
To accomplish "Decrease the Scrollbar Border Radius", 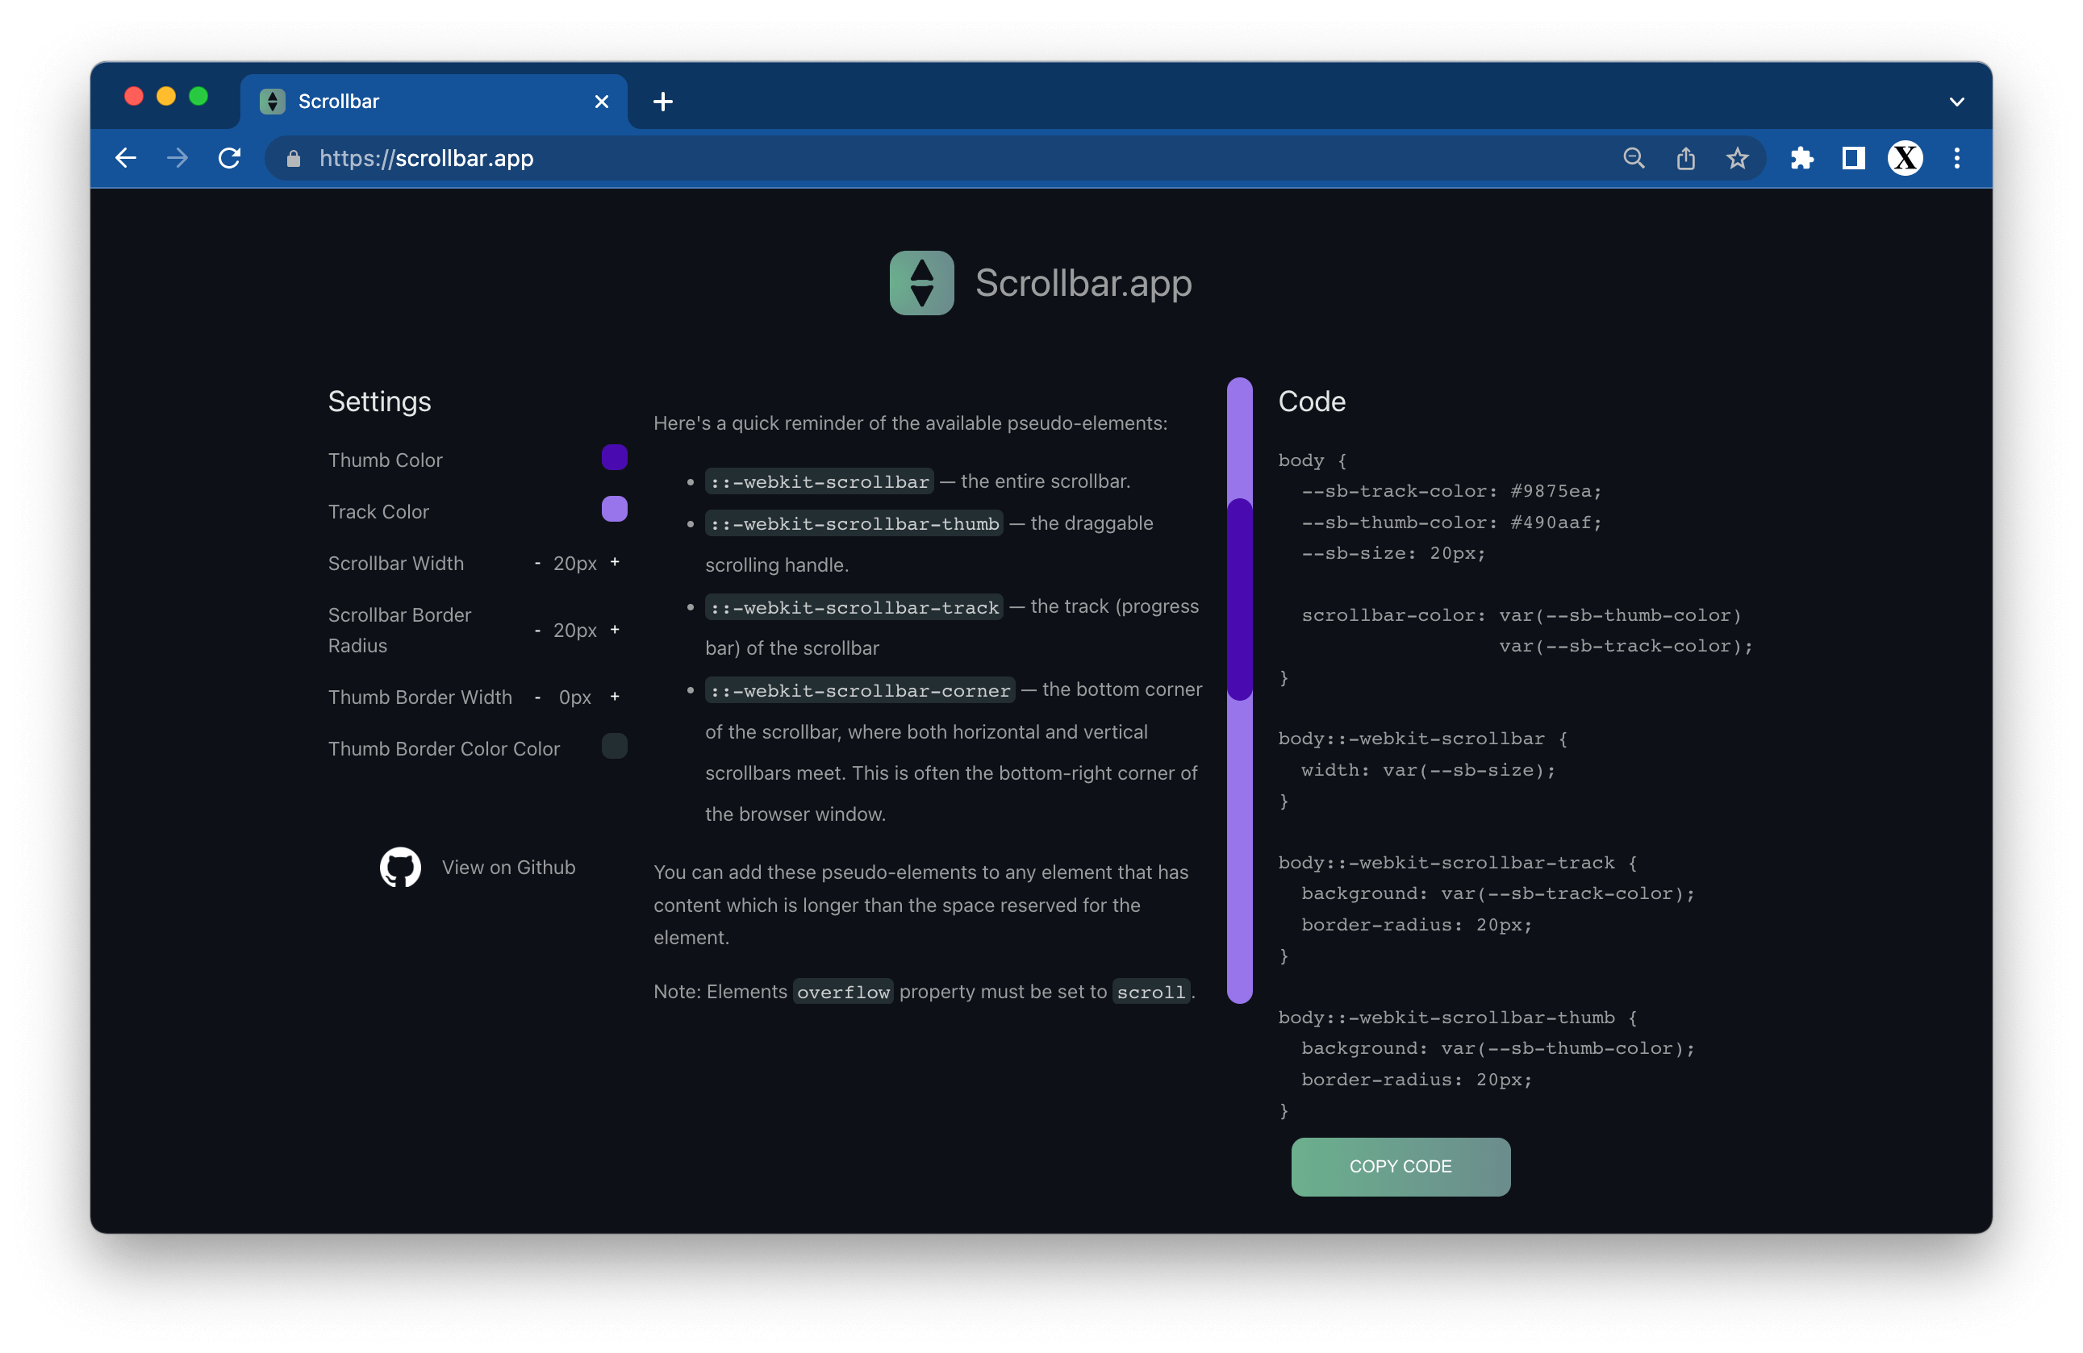I will pyautogui.click(x=537, y=631).
